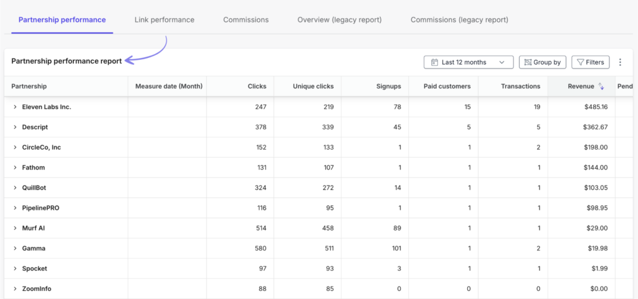Screen dimensions: 638x299
Task: Click QuillBot's 272 unique clicks value
Action: point(326,188)
